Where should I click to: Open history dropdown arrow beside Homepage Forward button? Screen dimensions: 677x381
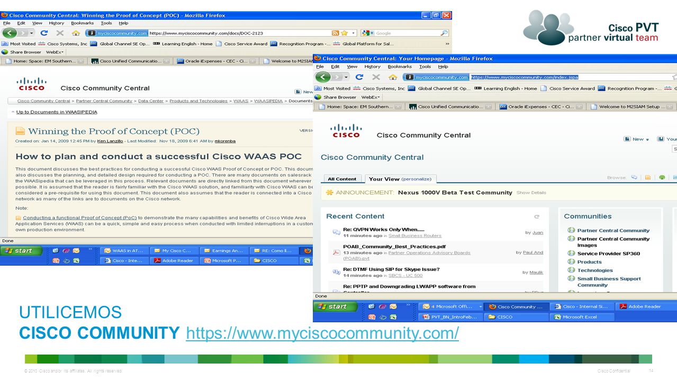[x=347, y=77]
